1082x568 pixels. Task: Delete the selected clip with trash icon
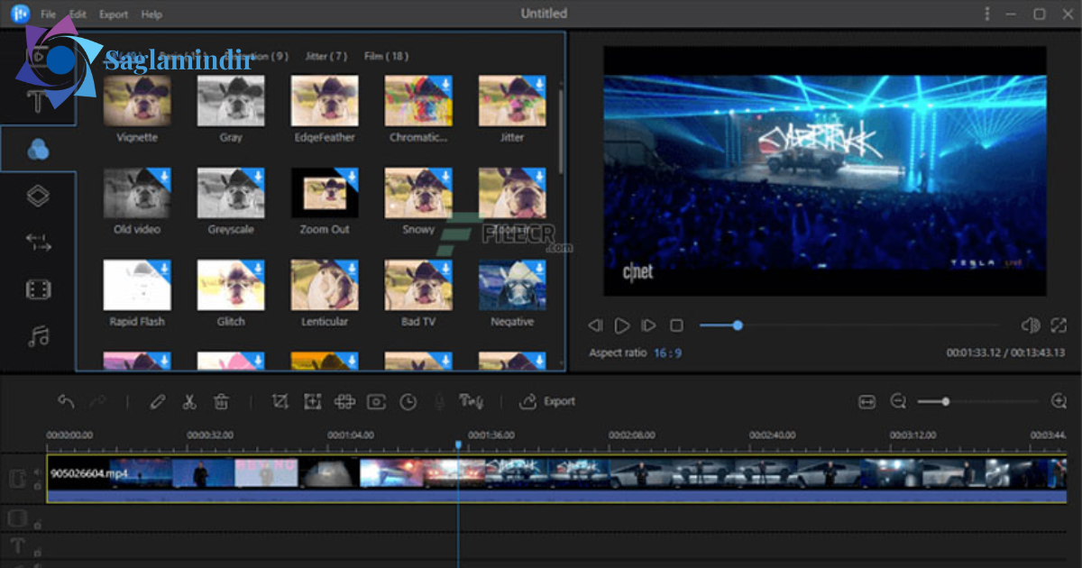pyautogui.click(x=221, y=401)
